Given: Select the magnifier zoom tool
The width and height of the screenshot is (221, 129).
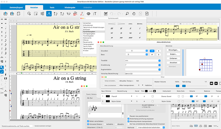Looking at the screenshot, I should (x=127, y=14).
